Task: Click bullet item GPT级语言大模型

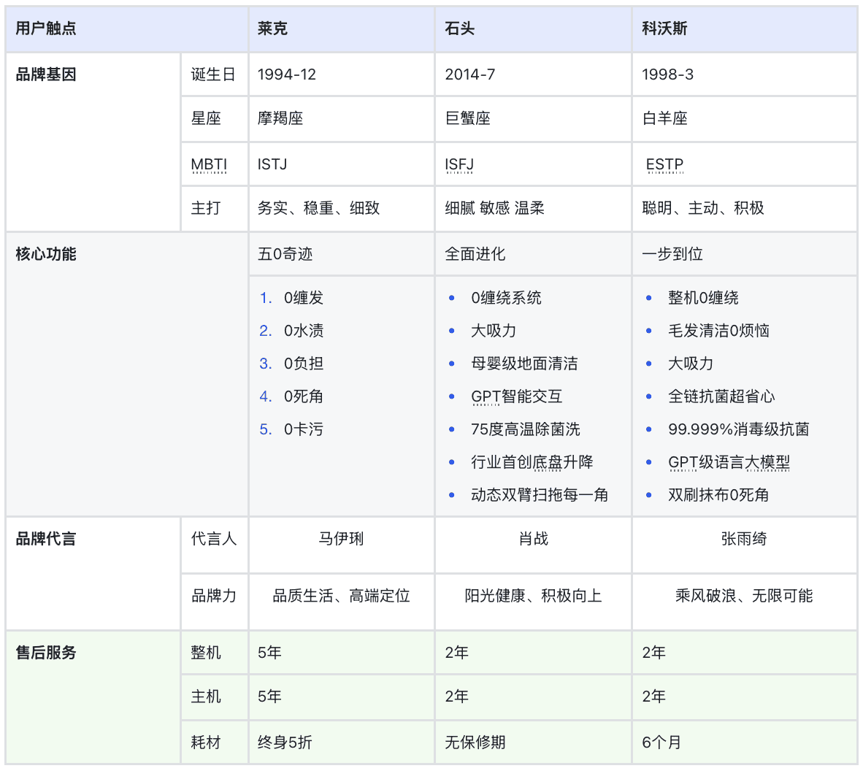Action: point(729,462)
